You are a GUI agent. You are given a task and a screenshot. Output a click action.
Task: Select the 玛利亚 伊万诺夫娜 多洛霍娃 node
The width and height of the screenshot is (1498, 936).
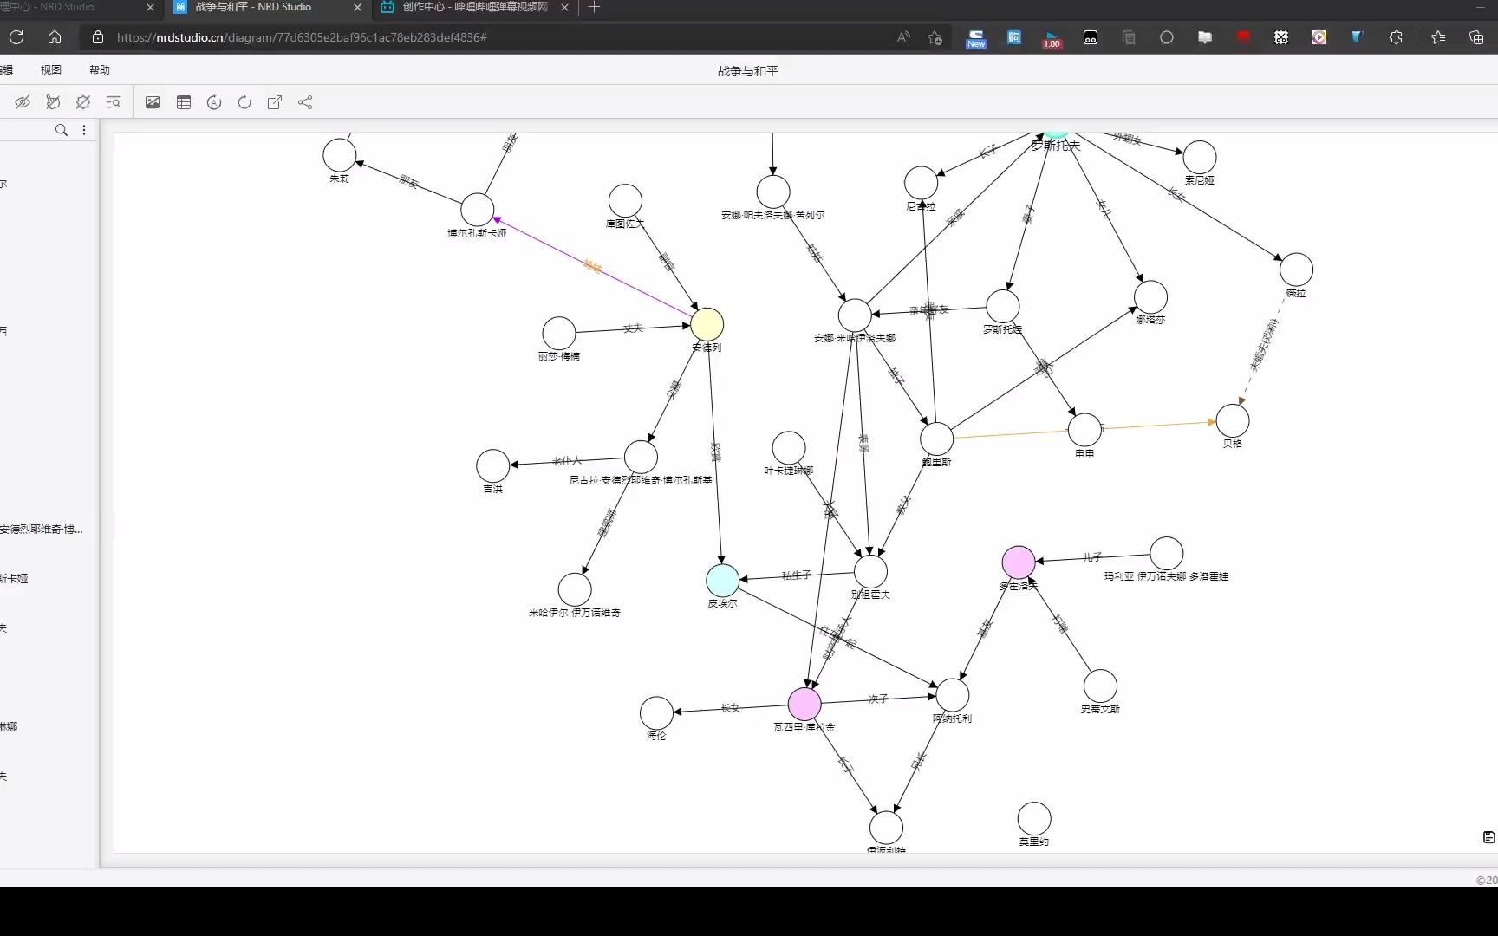pos(1167,553)
